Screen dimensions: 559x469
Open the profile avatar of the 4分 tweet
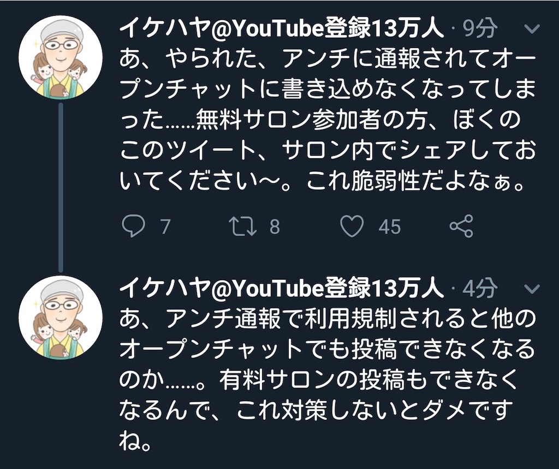[x=61, y=318]
